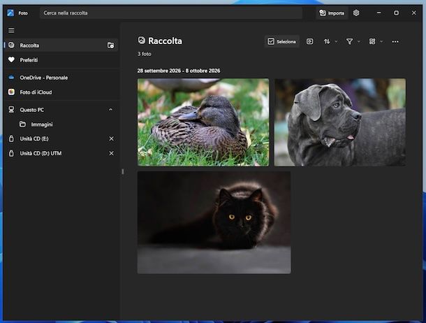This screenshot has width=426, height=323.
Task: Click the Seleziona button
Action: click(x=281, y=41)
